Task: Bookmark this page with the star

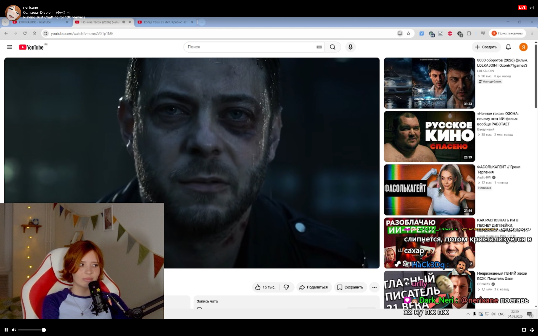Action: (x=409, y=33)
